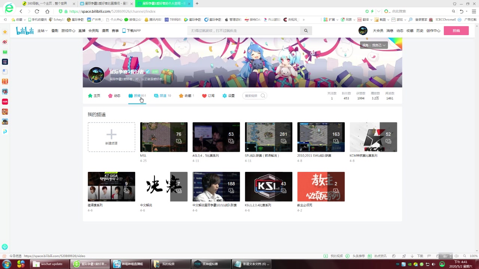
Task: Click 下载APP link
Action: (131, 31)
